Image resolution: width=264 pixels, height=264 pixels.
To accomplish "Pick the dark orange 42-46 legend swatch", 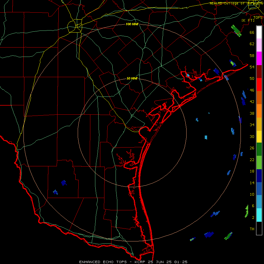I will click(259, 97).
